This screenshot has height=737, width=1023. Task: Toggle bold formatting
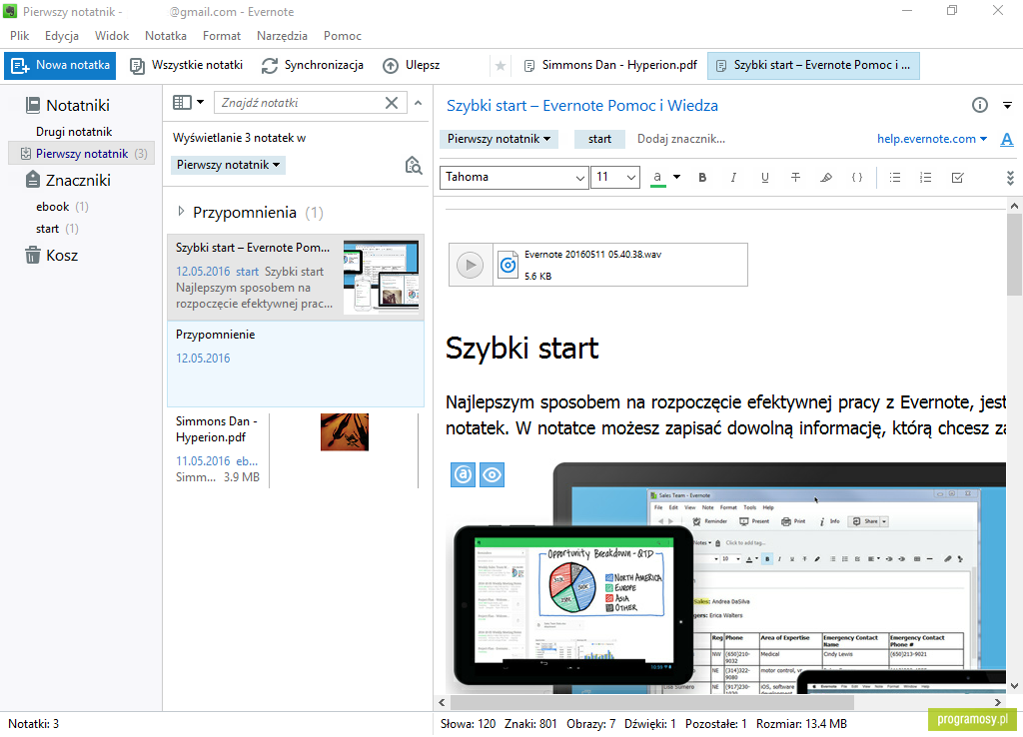click(702, 178)
